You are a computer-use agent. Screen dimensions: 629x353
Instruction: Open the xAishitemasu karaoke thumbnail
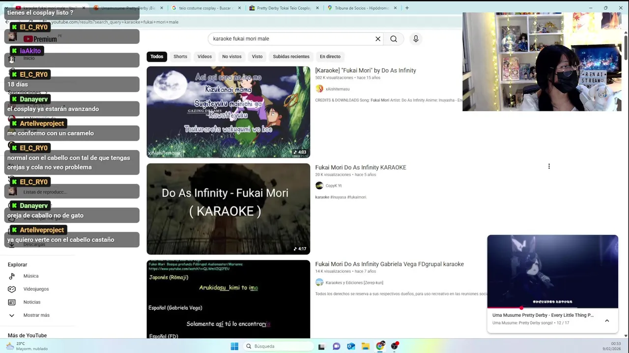click(229, 112)
